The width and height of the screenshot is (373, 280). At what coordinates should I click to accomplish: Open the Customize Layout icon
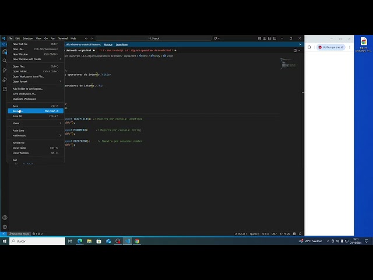pos(259,38)
